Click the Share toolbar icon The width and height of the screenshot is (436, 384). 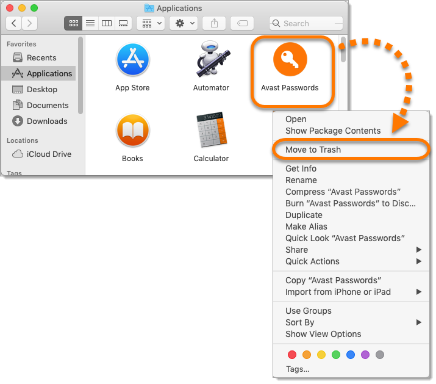(x=214, y=23)
